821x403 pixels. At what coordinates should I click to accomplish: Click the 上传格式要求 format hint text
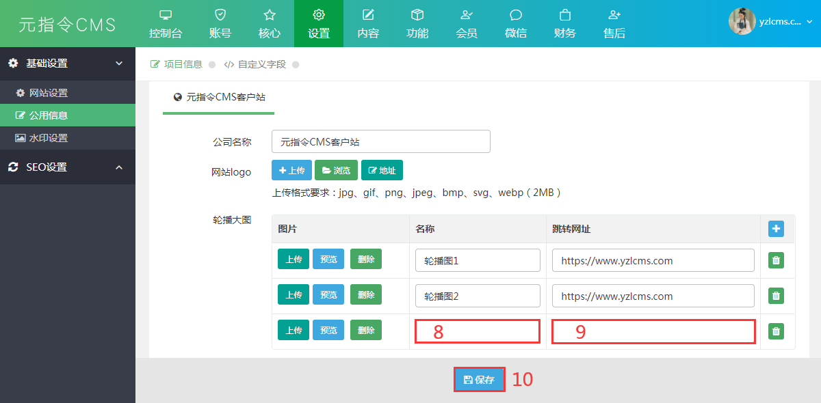pos(417,193)
